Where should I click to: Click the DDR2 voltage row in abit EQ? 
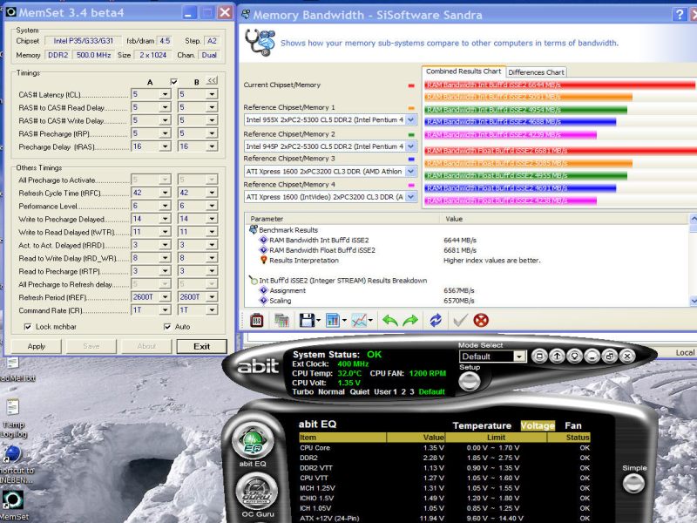[444, 458]
